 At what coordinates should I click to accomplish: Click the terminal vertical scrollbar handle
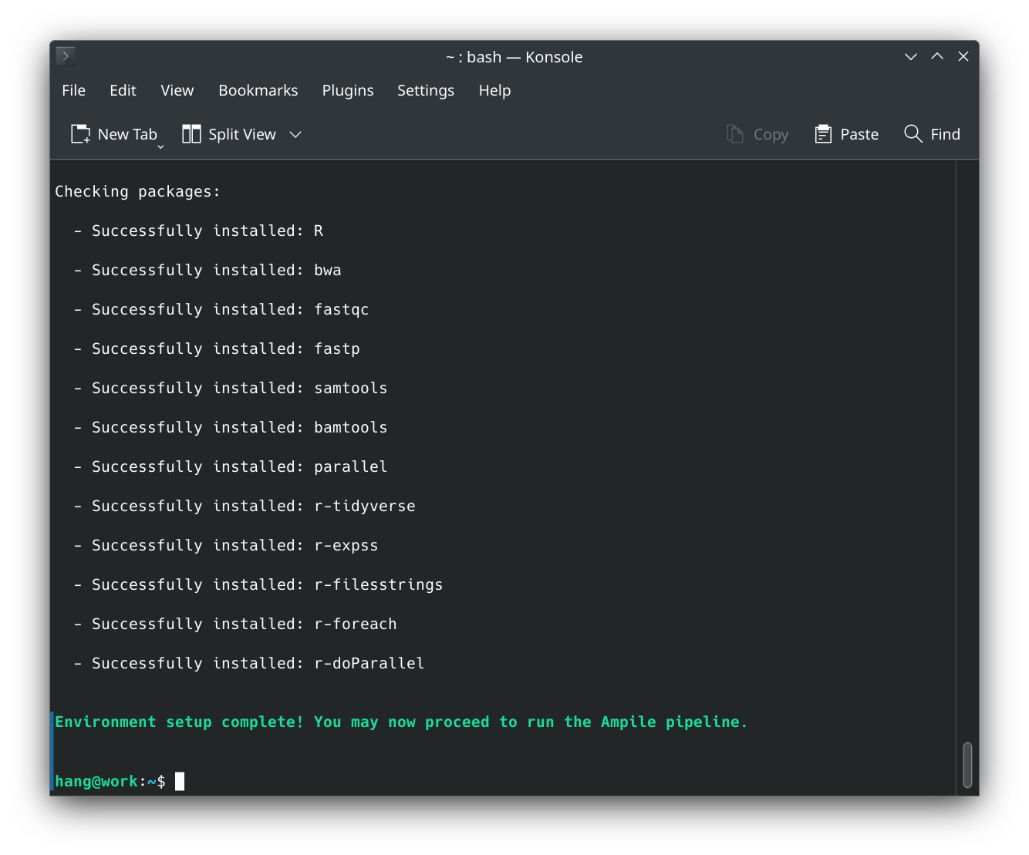pyautogui.click(x=967, y=765)
